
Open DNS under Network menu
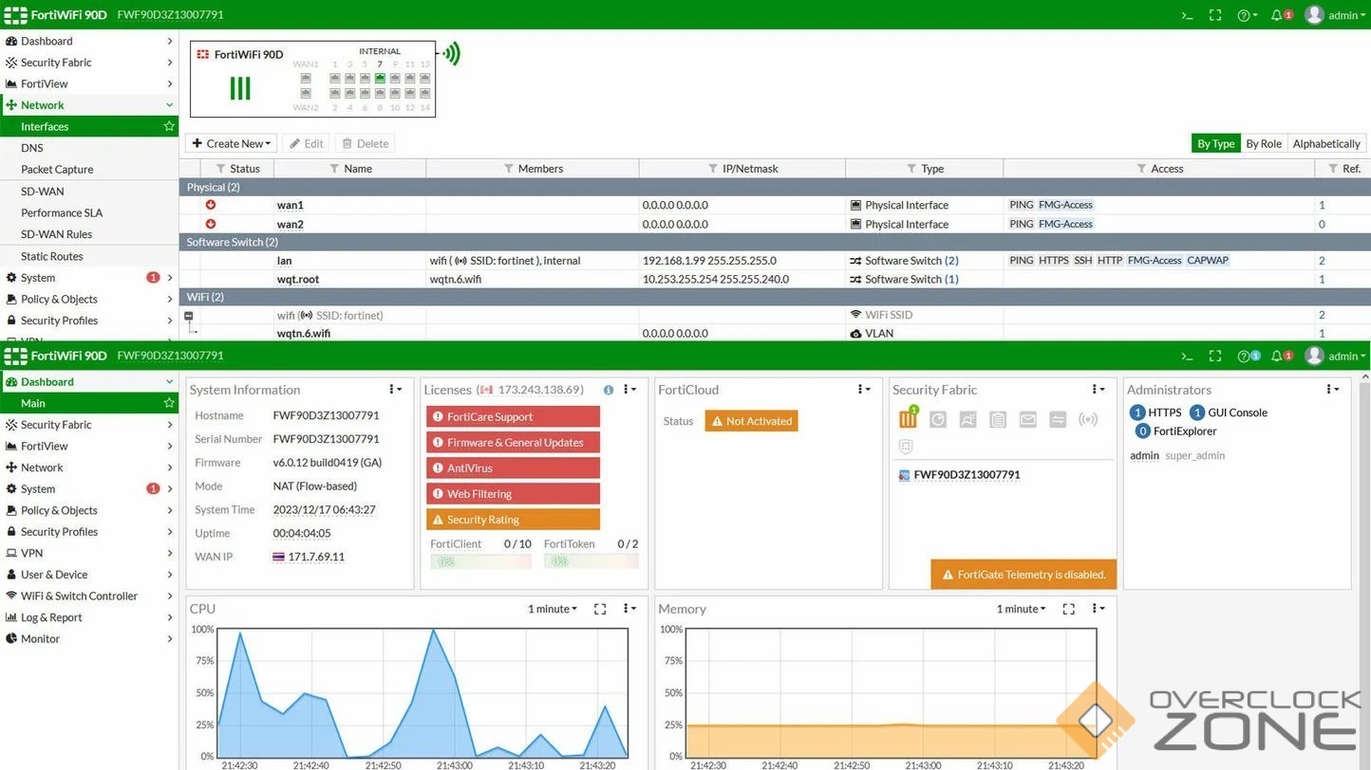[89, 148]
